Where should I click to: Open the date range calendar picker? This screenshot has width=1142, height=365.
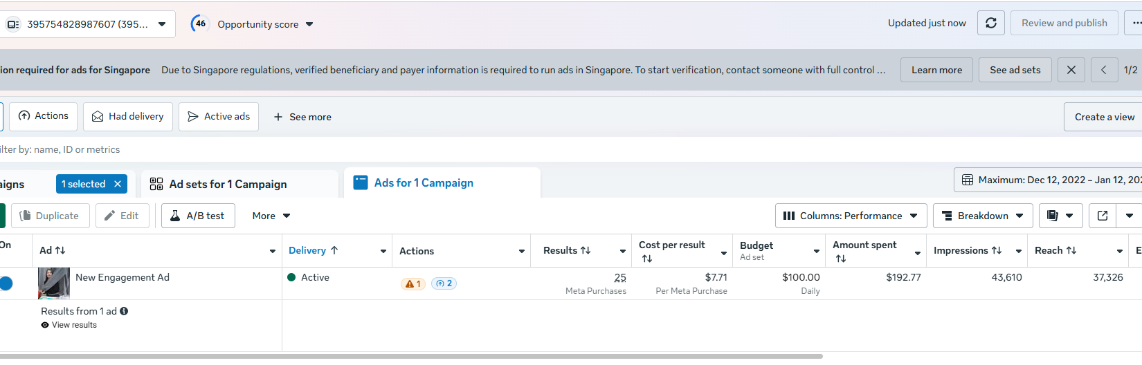tap(1049, 180)
